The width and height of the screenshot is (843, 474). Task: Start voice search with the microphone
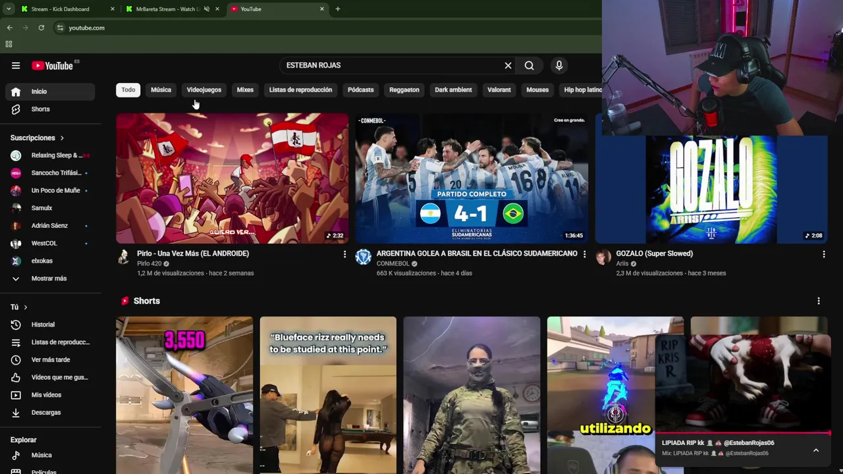point(558,65)
